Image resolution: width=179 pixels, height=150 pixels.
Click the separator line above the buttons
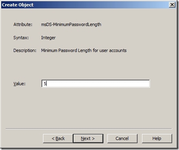(88, 129)
